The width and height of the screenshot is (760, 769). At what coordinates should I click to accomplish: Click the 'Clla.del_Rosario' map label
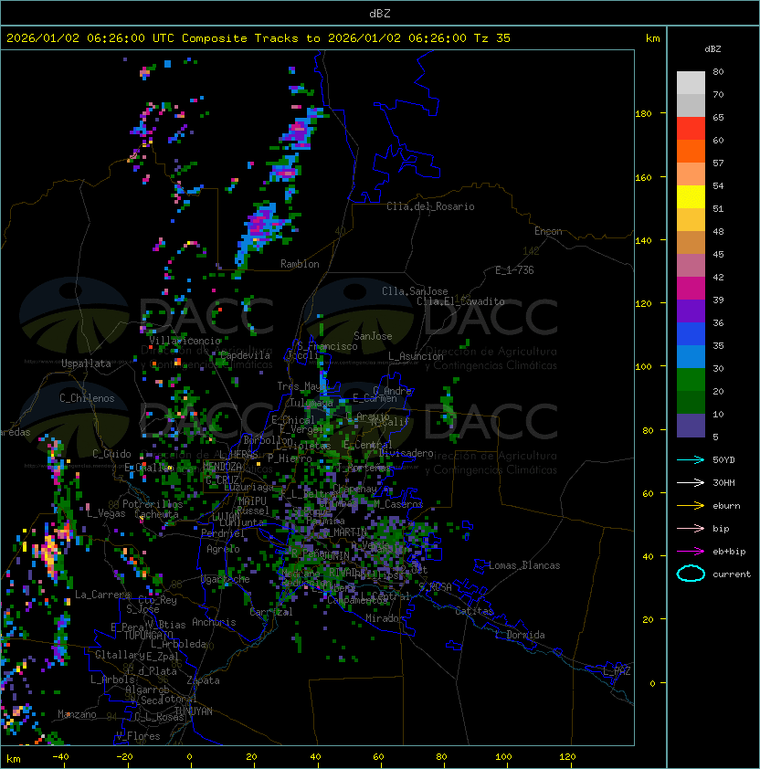pyautogui.click(x=430, y=206)
